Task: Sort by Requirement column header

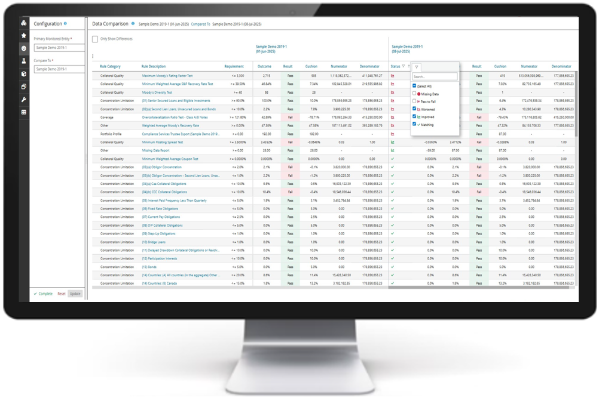Action: click(x=234, y=66)
